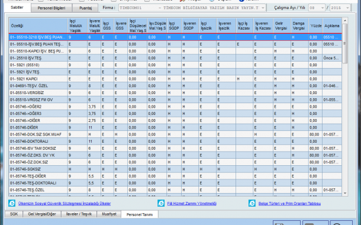
Task: Select row 01-05746->DĞER2
Action: (175, 107)
